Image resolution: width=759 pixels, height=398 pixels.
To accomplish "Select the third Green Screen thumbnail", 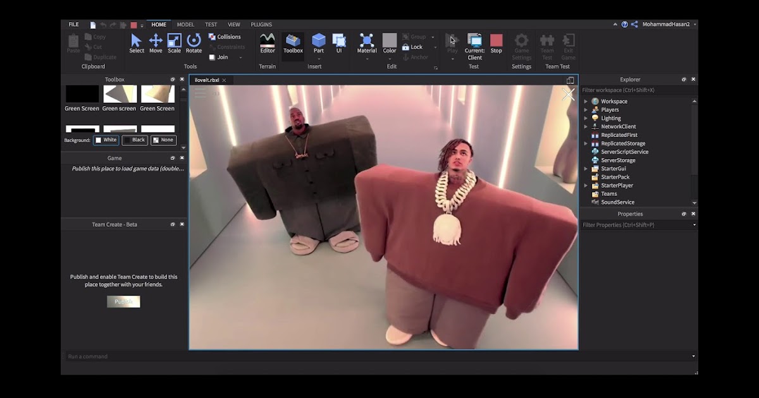I will [157, 94].
